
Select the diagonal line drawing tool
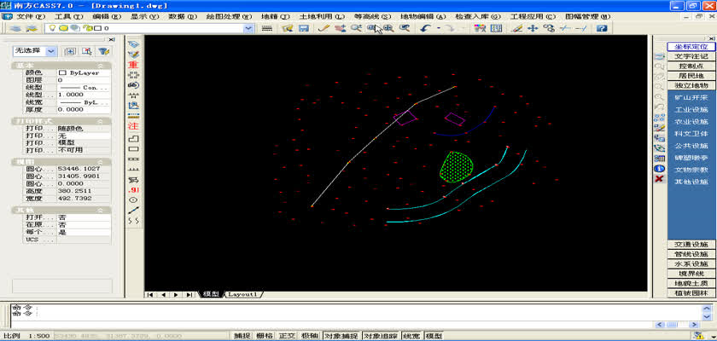[133, 211]
